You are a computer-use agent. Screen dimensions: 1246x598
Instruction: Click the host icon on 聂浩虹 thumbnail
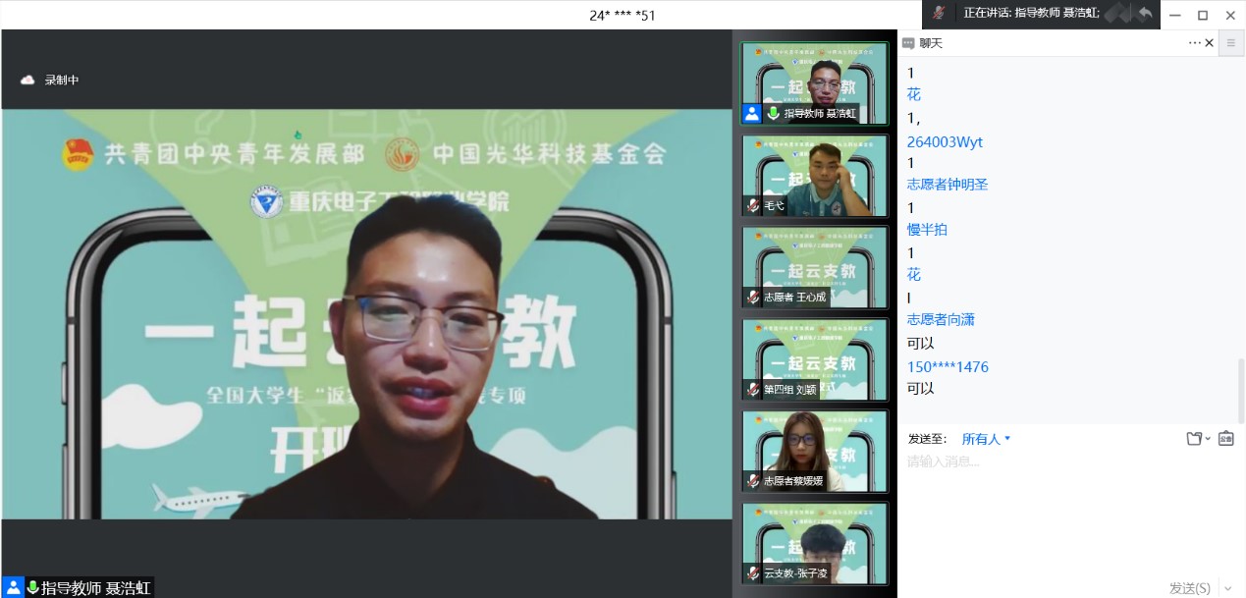(x=752, y=113)
